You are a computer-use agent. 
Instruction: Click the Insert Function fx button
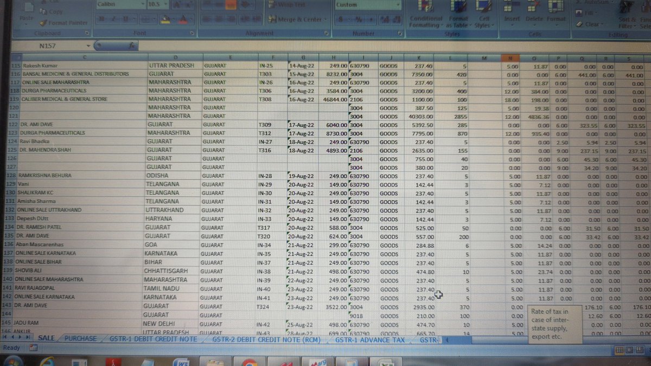132,46
